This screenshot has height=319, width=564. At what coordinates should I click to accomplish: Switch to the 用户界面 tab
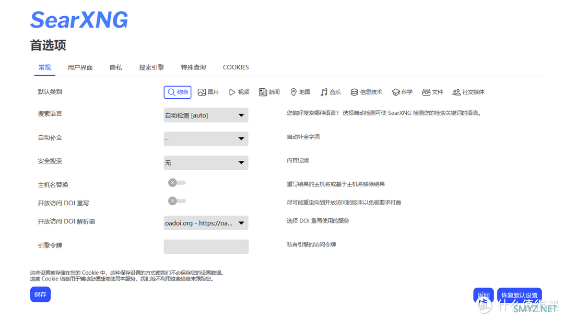[x=80, y=67]
